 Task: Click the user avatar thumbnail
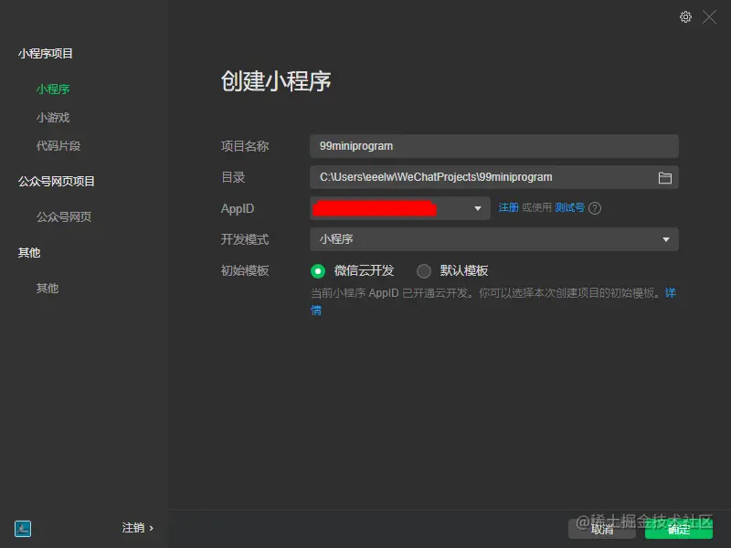pos(23,529)
